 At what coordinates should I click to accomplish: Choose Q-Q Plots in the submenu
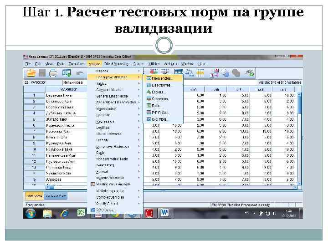163,119
